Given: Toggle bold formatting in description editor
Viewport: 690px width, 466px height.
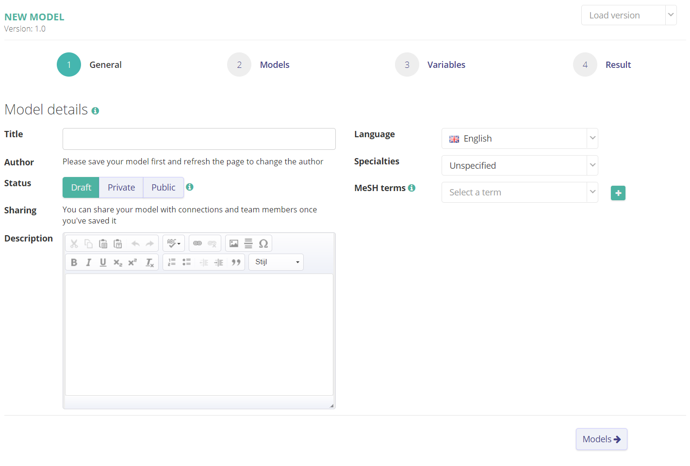Looking at the screenshot, I should (x=74, y=262).
